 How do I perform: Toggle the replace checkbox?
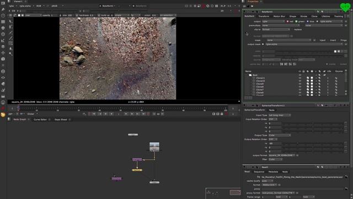[x=292, y=29]
